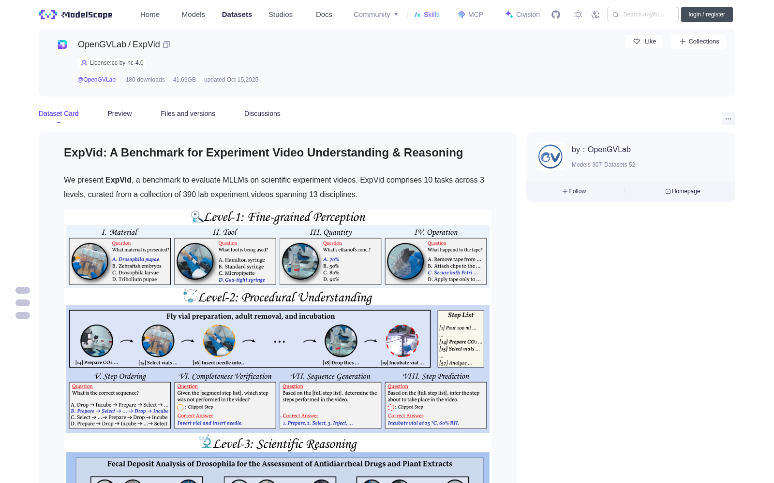Toggle light/dark theme sun icon

578,14
